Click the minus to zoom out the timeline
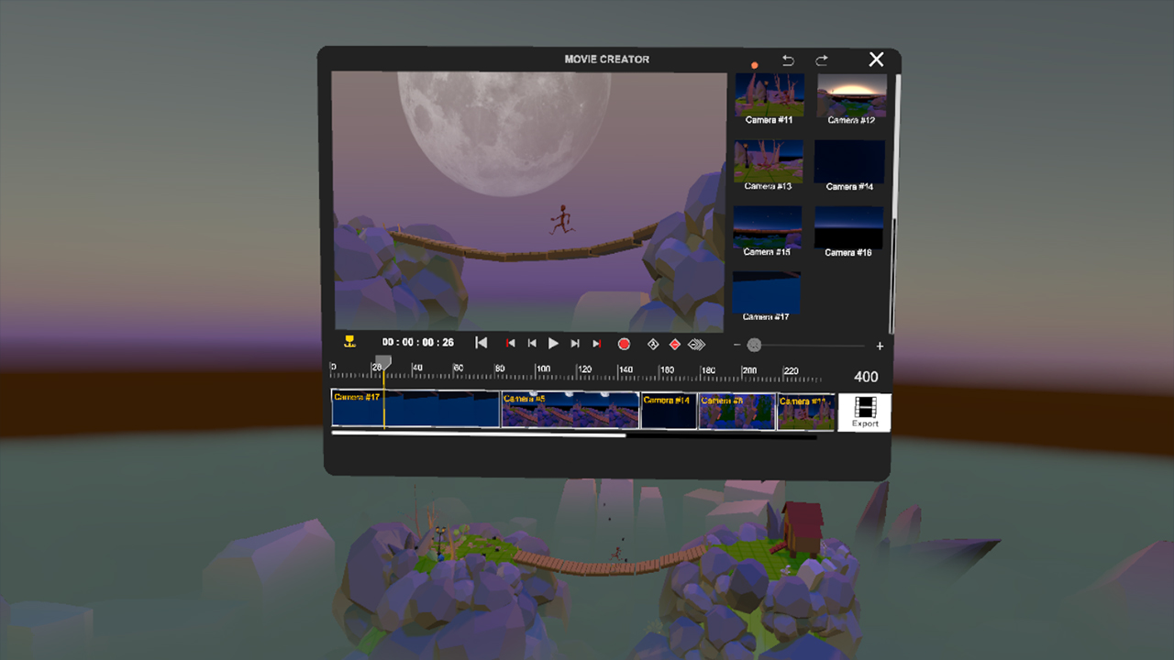Image resolution: width=1174 pixels, height=660 pixels. 737,345
